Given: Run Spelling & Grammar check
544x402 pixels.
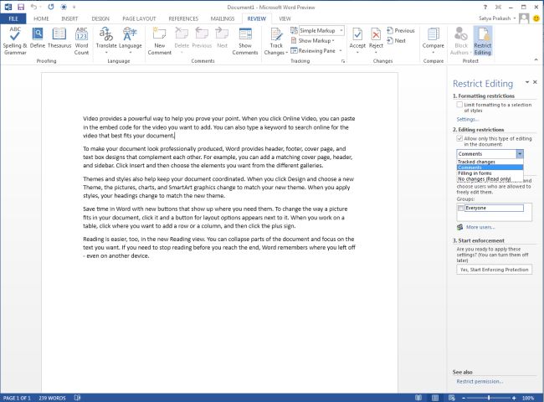Looking at the screenshot, I should coord(15,40).
